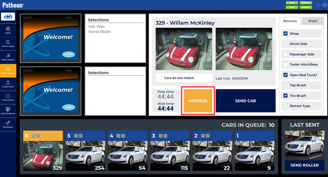Uncheck the Wrap retract checkbox
The width and height of the screenshot is (328, 177).
tap(285, 33)
